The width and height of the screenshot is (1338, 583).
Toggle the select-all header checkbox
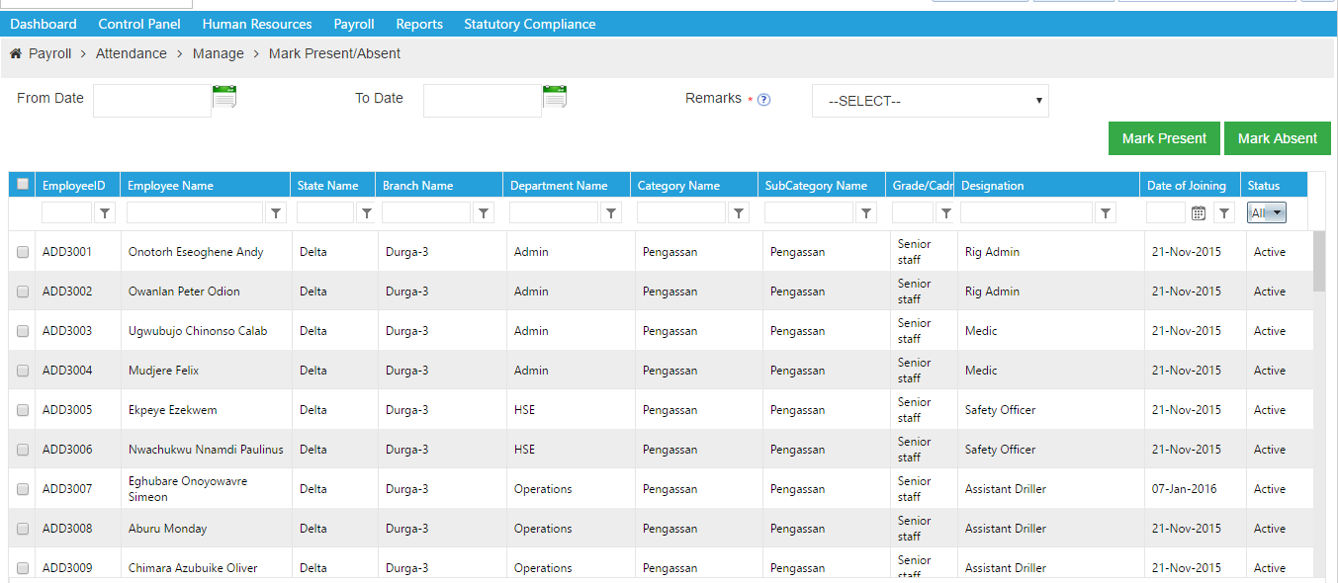(23, 184)
